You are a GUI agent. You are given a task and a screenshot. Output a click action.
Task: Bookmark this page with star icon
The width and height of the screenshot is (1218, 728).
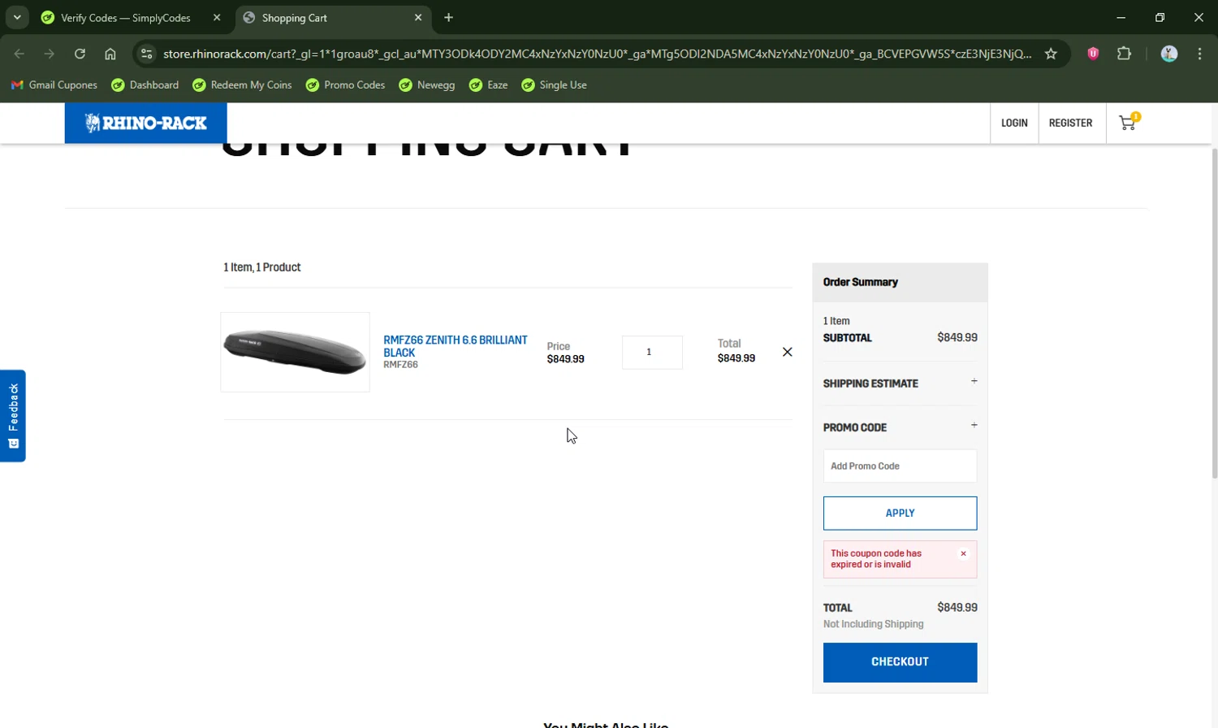[x=1051, y=54]
